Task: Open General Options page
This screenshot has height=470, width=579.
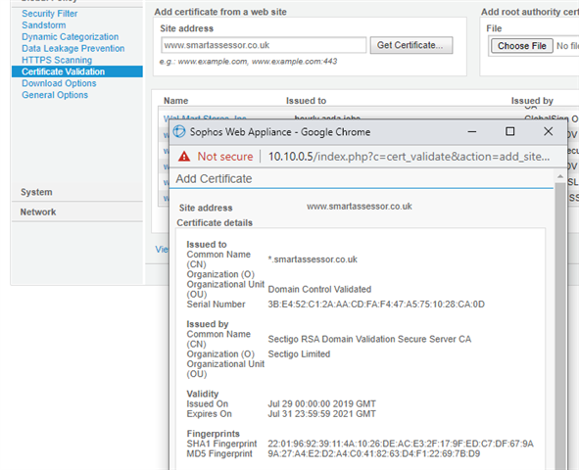Action: coord(55,95)
